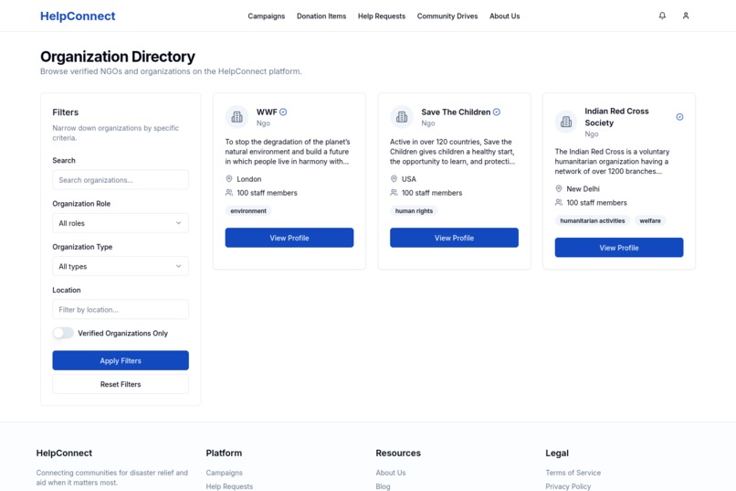Image resolution: width=736 pixels, height=491 pixels.
Task: Click the verified badge next to Save The Children
Action: point(497,112)
